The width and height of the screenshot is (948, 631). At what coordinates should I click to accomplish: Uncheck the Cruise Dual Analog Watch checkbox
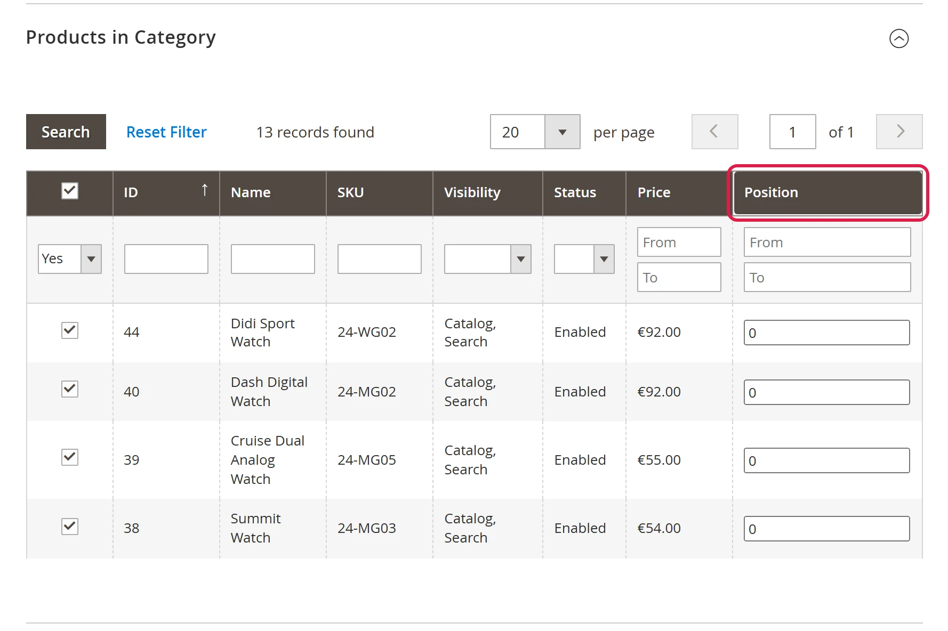click(x=70, y=457)
